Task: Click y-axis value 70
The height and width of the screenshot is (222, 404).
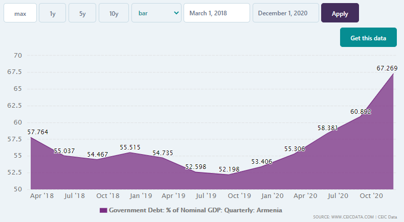Action: [x=18, y=55]
